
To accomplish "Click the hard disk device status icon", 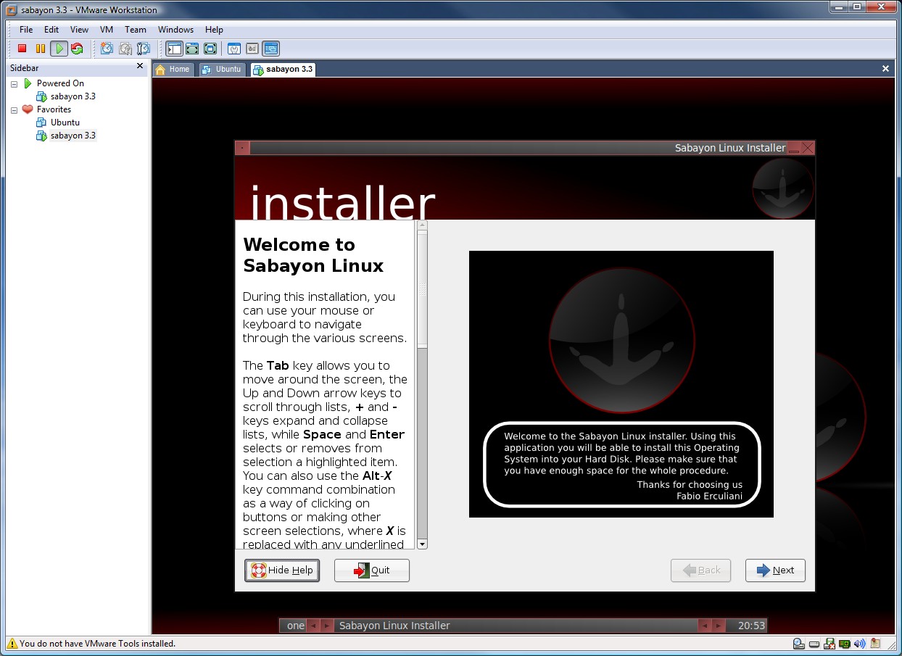I will tap(814, 644).
